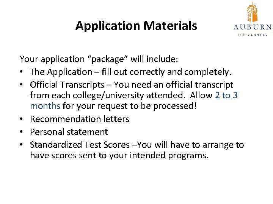
Task: Click the text "have scores sent to your intended programs"
Action: click(119, 155)
